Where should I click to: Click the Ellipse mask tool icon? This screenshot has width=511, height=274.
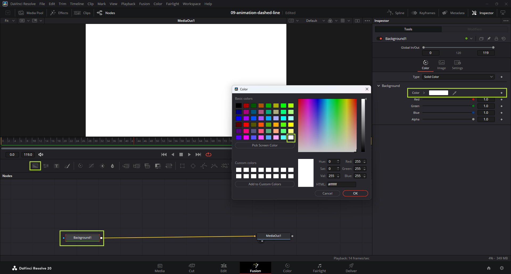pos(193,166)
